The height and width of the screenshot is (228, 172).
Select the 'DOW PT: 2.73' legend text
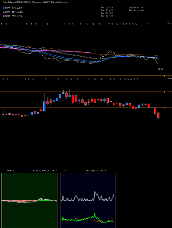pyautogui.click(x=13, y=16)
